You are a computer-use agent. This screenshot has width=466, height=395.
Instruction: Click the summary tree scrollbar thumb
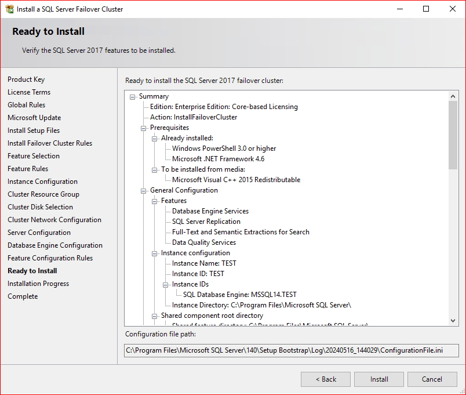coord(453,135)
